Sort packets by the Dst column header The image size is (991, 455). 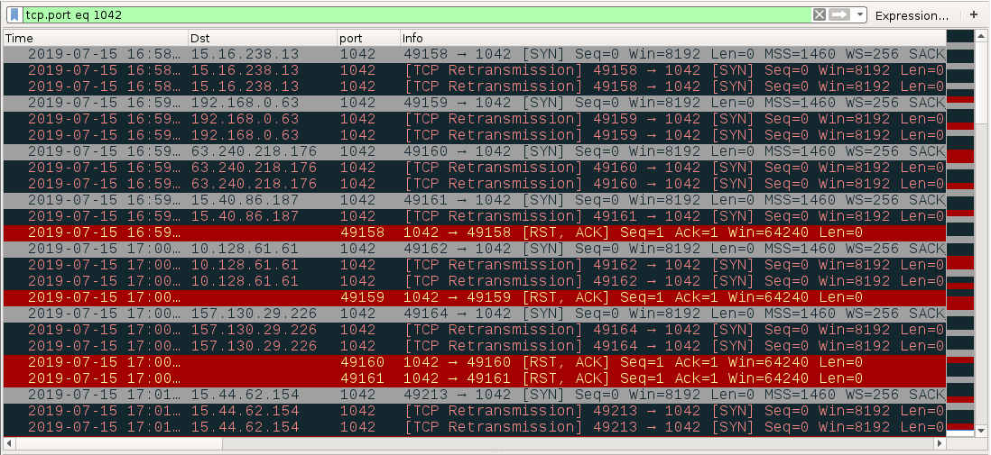pyautogui.click(x=263, y=39)
